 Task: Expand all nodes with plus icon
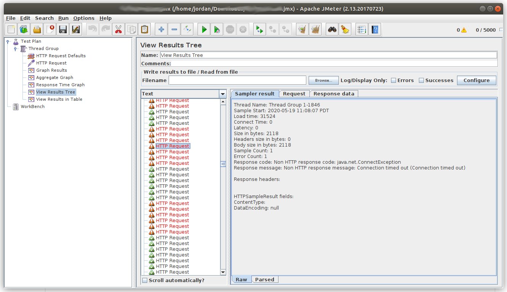161,29
